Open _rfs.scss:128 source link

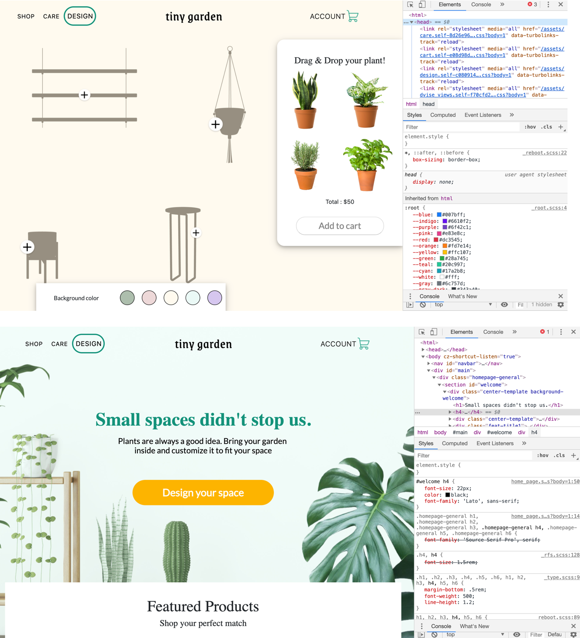(560, 555)
